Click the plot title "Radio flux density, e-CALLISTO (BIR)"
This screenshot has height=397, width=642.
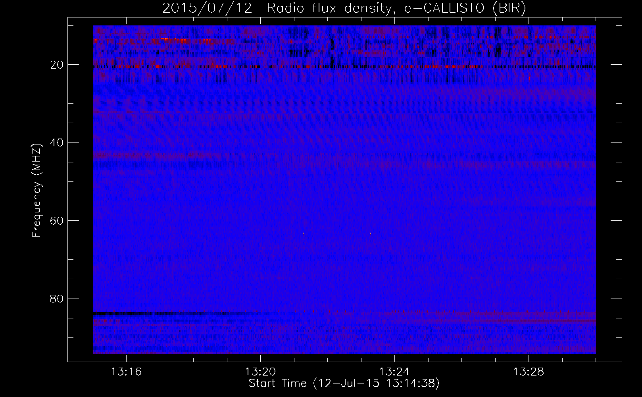point(396,8)
